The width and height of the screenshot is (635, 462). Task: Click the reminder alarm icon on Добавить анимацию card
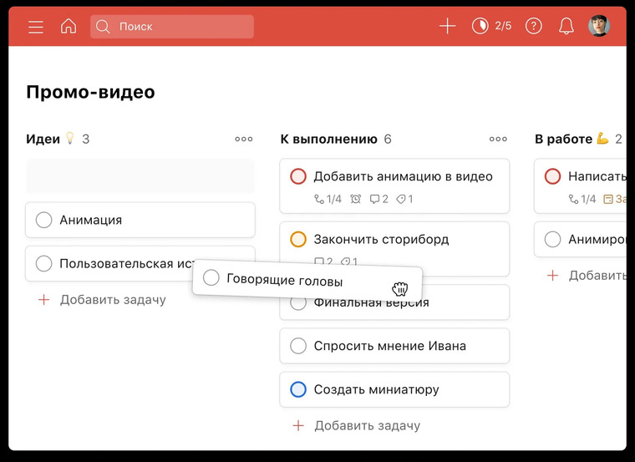[356, 199]
